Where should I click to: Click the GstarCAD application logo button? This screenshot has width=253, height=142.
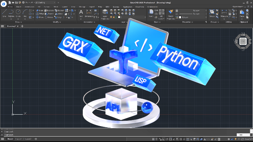pos(4,4)
